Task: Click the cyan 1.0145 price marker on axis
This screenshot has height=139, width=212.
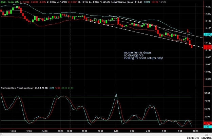Action: click(x=208, y=34)
